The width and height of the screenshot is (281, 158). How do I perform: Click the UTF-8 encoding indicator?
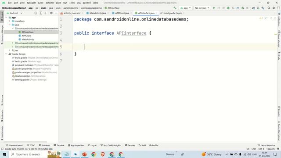pyautogui.click(x=261, y=149)
